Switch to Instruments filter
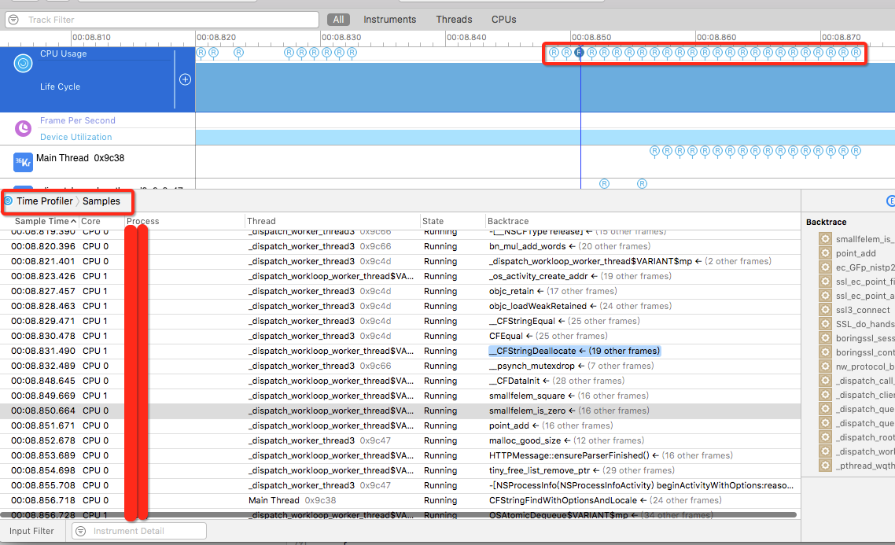This screenshot has height=545, width=895. 389,20
